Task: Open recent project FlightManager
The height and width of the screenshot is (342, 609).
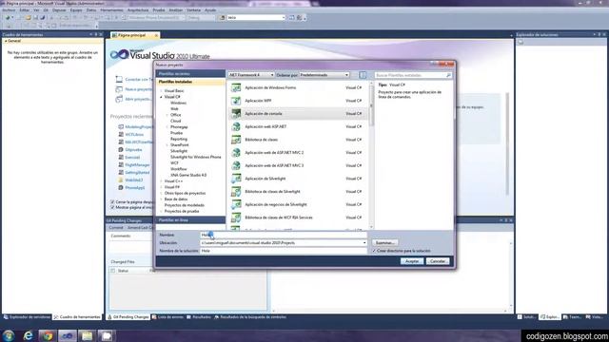Action: [x=137, y=164]
